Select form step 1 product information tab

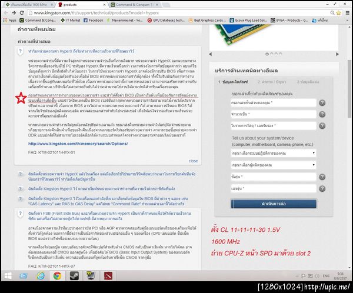(233, 82)
